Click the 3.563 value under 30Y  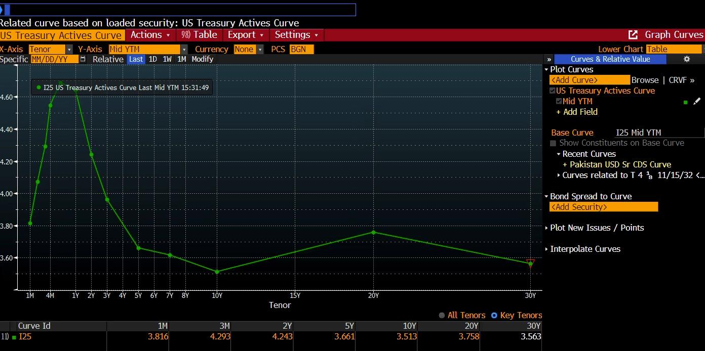coord(531,336)
